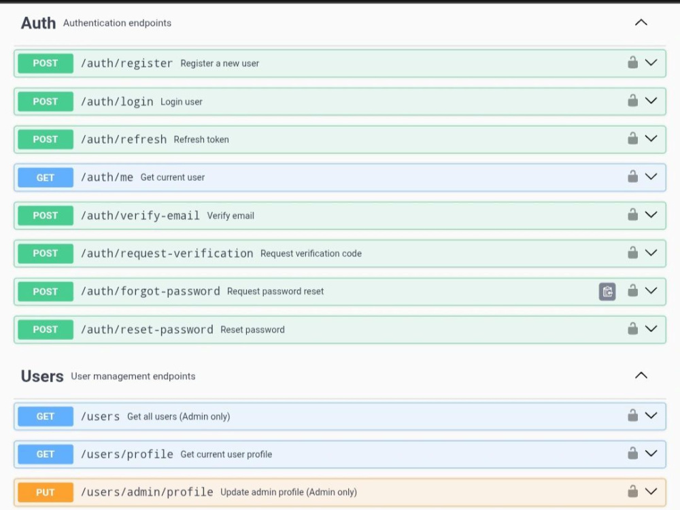Open the /auth/register path link
Image resolution: width=680 pixels, height=510 pixels.
click(126, 63)
